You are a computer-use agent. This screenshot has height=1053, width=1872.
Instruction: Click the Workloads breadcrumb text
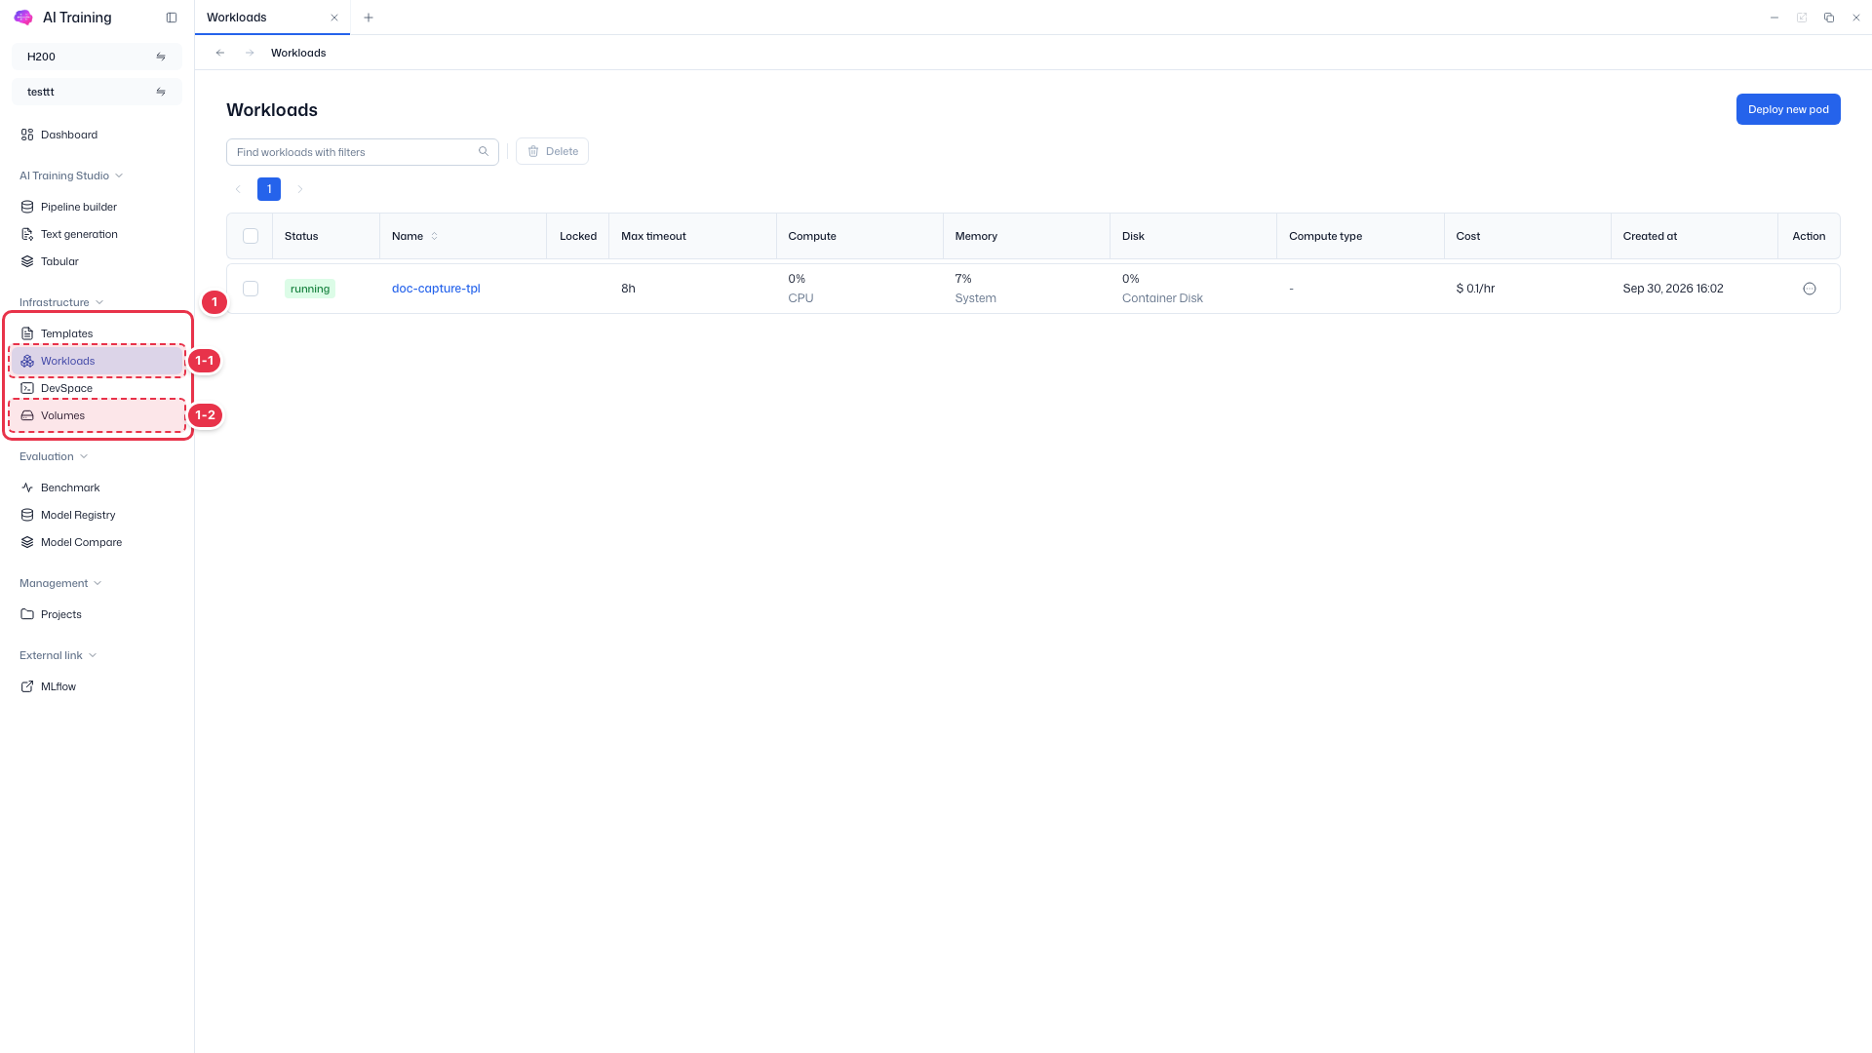point(298,53)
